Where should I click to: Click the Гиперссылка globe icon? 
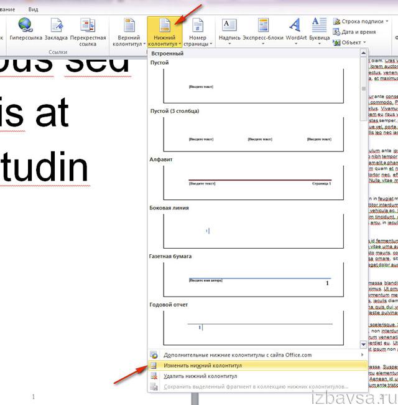pos(25,26)
